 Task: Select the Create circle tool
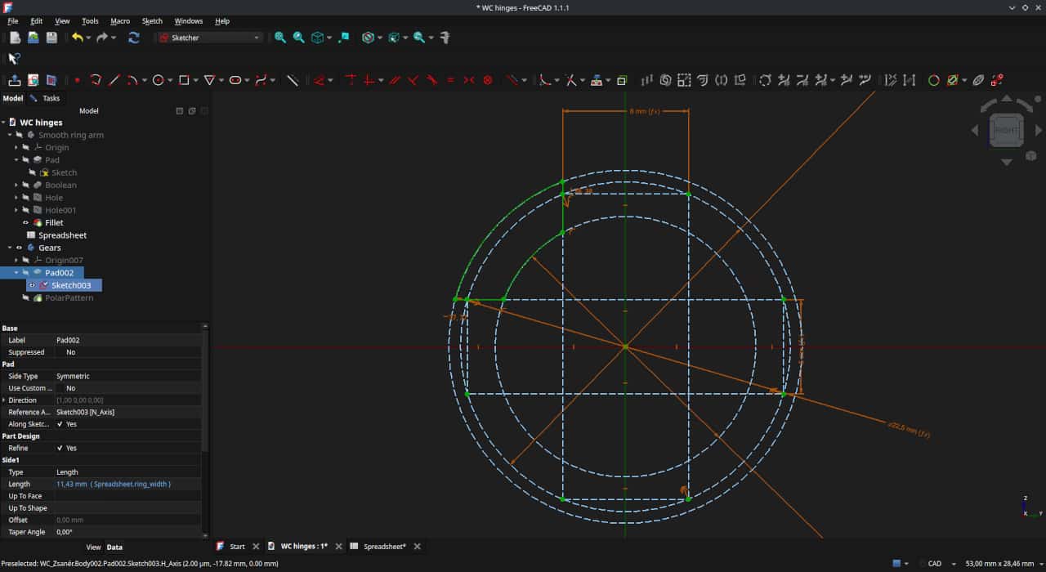click(158, 80)
